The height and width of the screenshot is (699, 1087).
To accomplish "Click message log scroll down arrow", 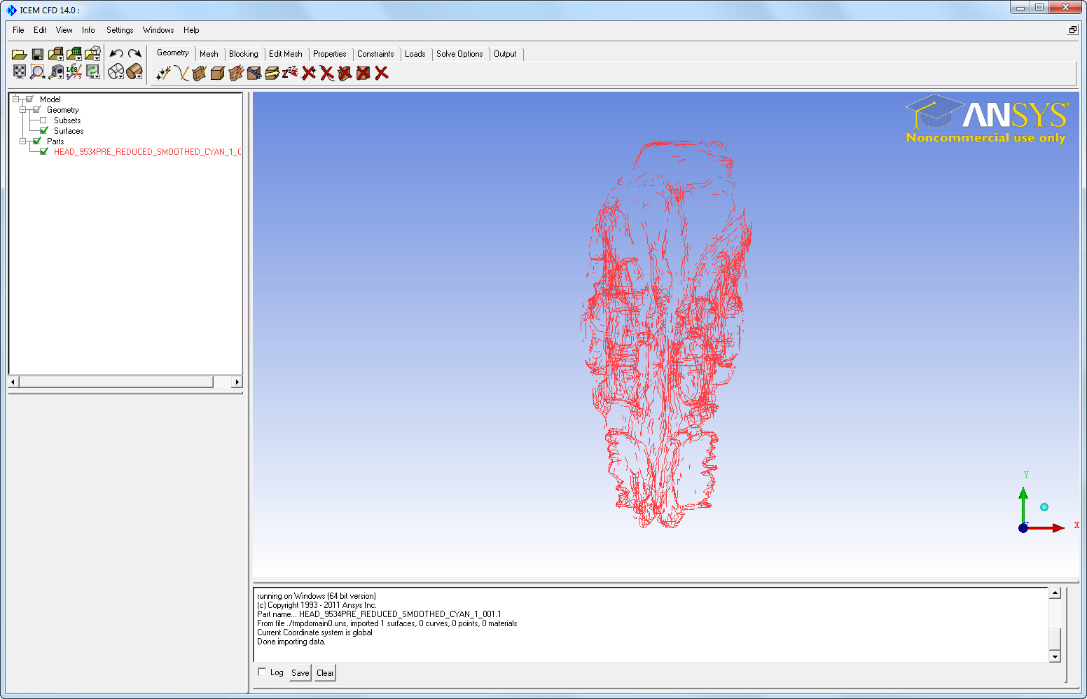I will coord(1055,656).
